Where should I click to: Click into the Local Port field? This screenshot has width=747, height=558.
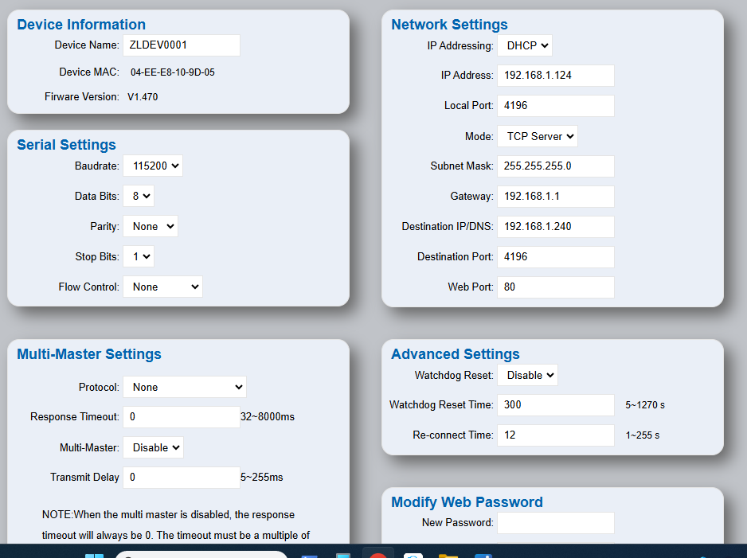(x=556, y=106)
